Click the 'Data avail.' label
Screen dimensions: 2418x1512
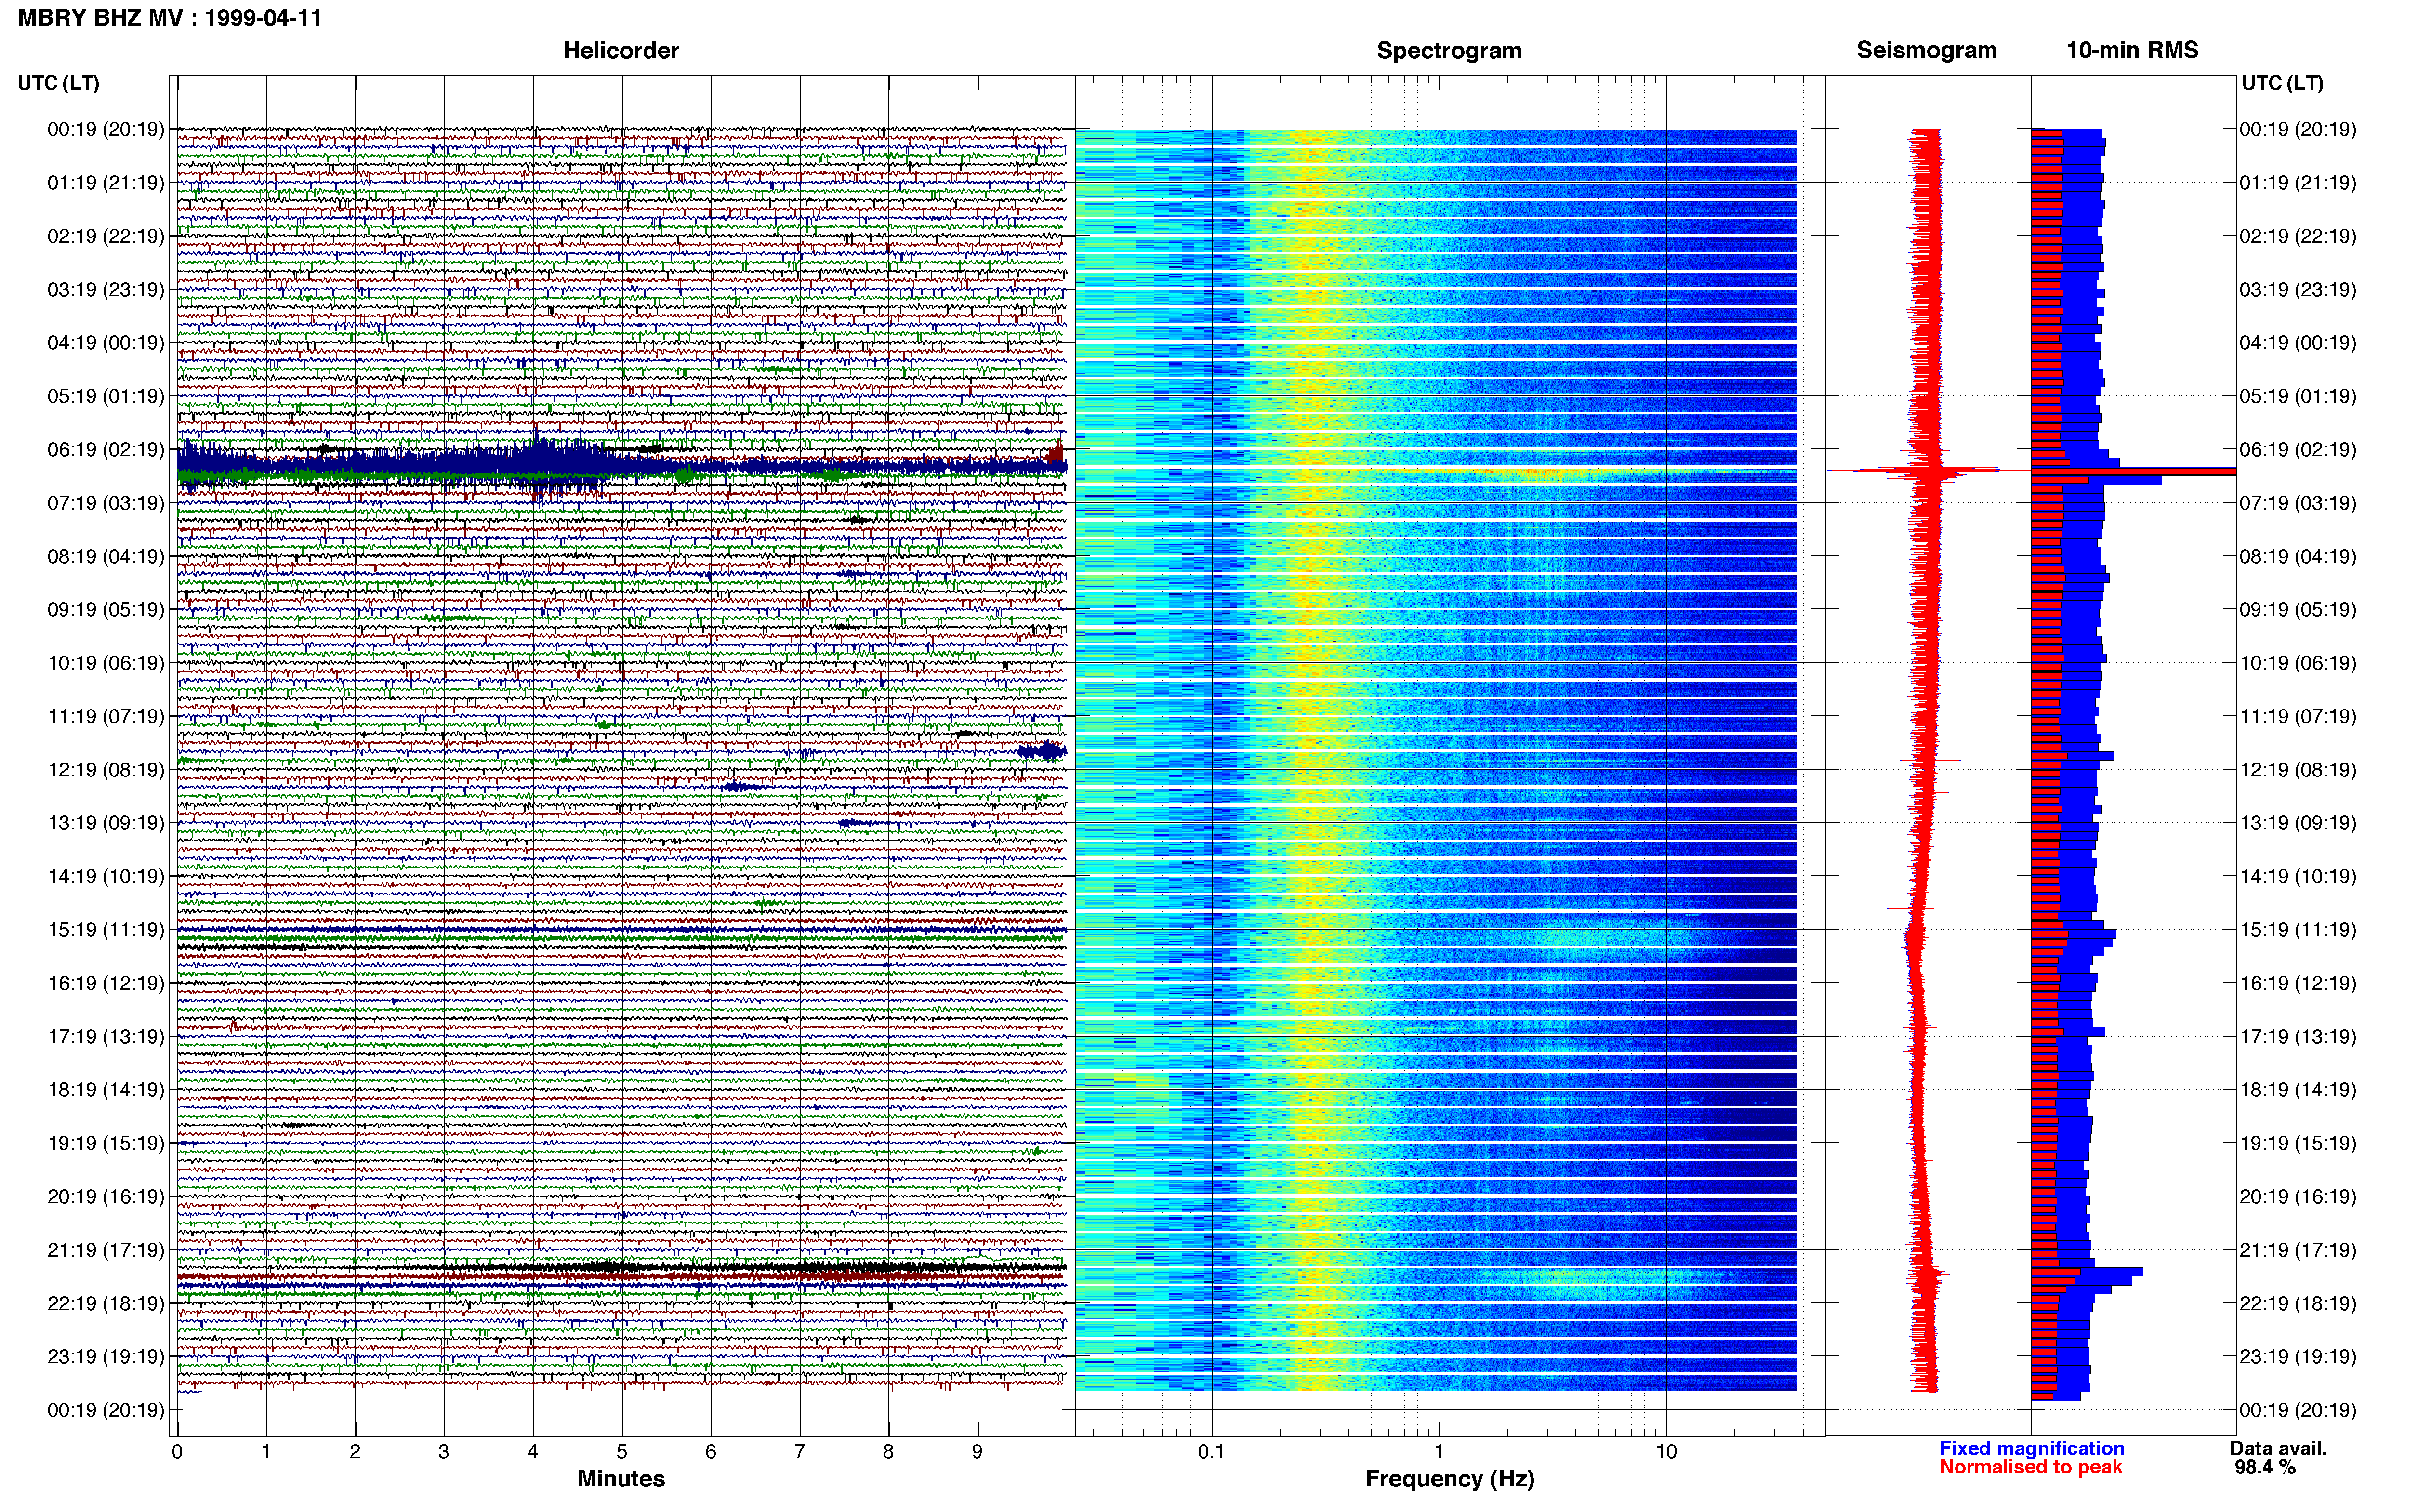click(2278, 1448)
